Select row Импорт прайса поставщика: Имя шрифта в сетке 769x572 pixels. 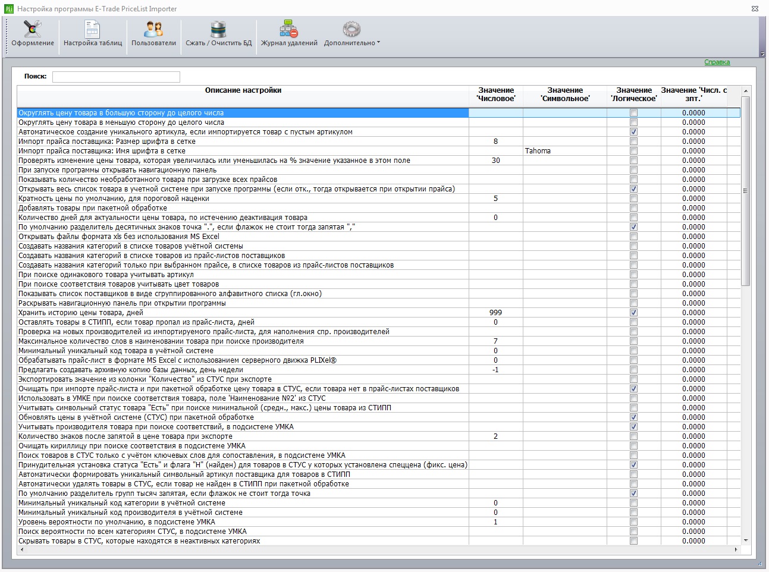[243, 151]
